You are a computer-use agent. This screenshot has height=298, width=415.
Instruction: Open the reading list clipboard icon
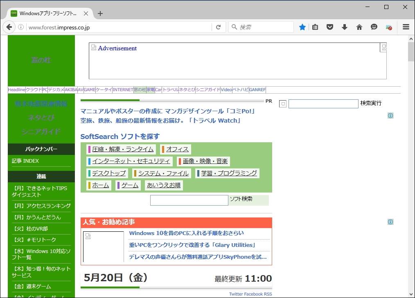tap(315, 27)
